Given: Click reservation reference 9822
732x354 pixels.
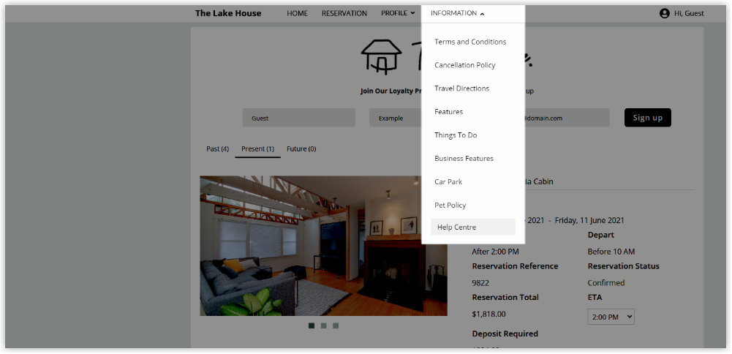Looking at the screenshot, I should point(480,283).
